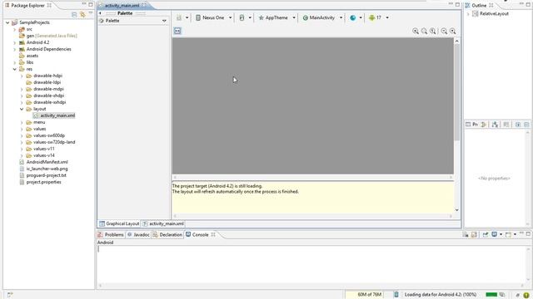Open the MainActivity association dropdown
The image size is (533, 299).
[x=341, y=17]
